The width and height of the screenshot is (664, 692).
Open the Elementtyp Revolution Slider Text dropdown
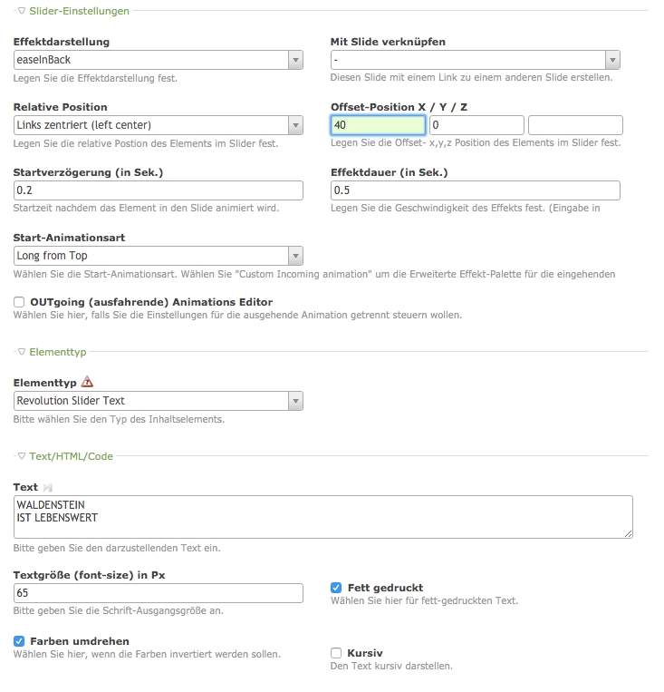click(295, 401)
